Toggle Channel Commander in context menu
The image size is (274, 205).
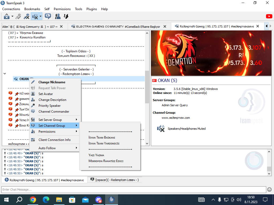[55, 112]
